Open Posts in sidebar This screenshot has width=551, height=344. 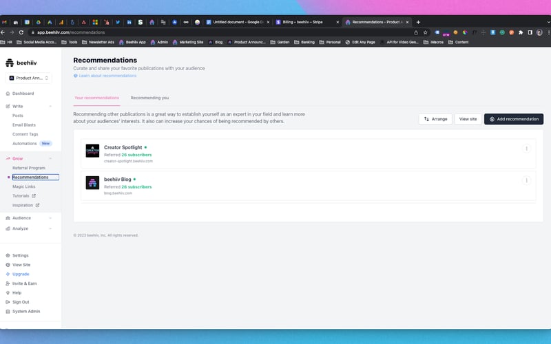tap(18, 116)
